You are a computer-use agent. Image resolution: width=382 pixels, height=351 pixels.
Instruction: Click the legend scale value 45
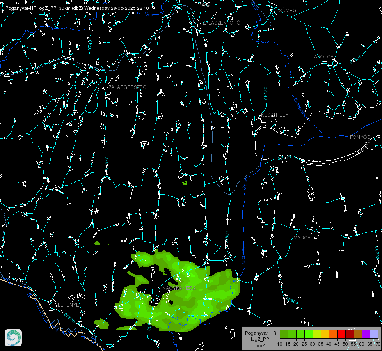point(337,344)
